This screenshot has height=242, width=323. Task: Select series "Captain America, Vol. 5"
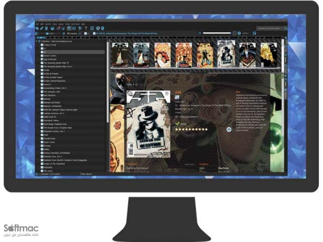coord(54,113)
